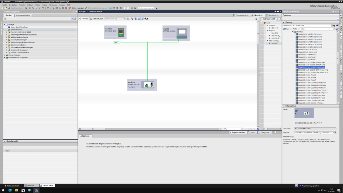Open the Projekt menu
The width and height of the screenshot is (343, 193).
(x=4, y=5)
